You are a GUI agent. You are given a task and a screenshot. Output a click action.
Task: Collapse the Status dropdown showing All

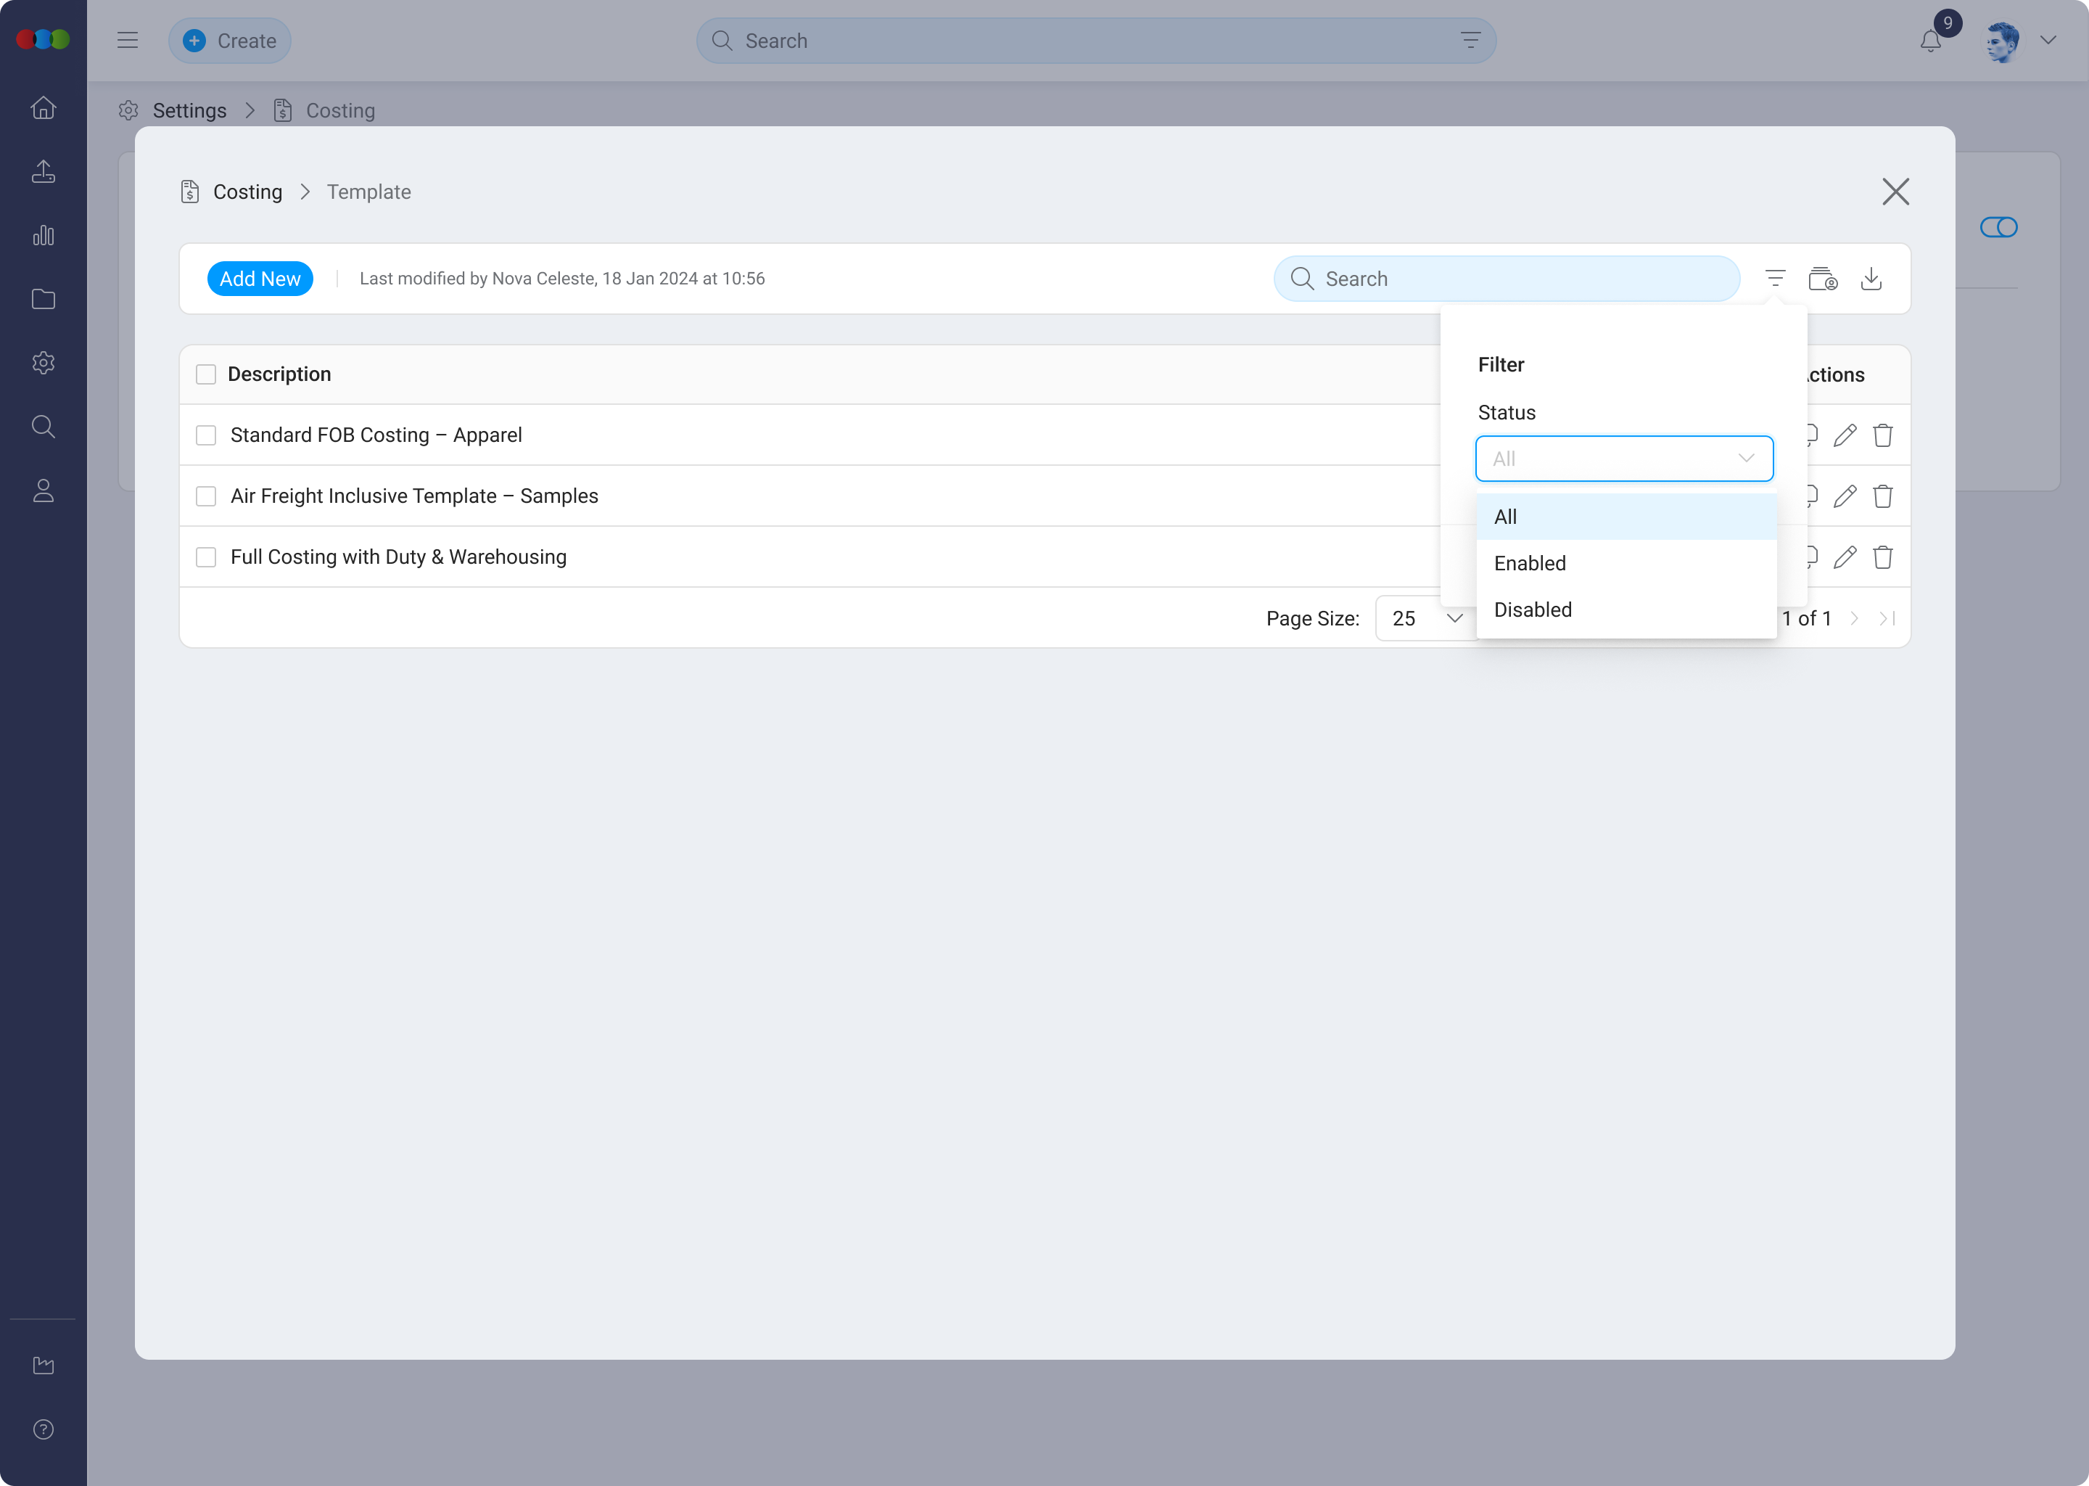tap(1623, 459)
